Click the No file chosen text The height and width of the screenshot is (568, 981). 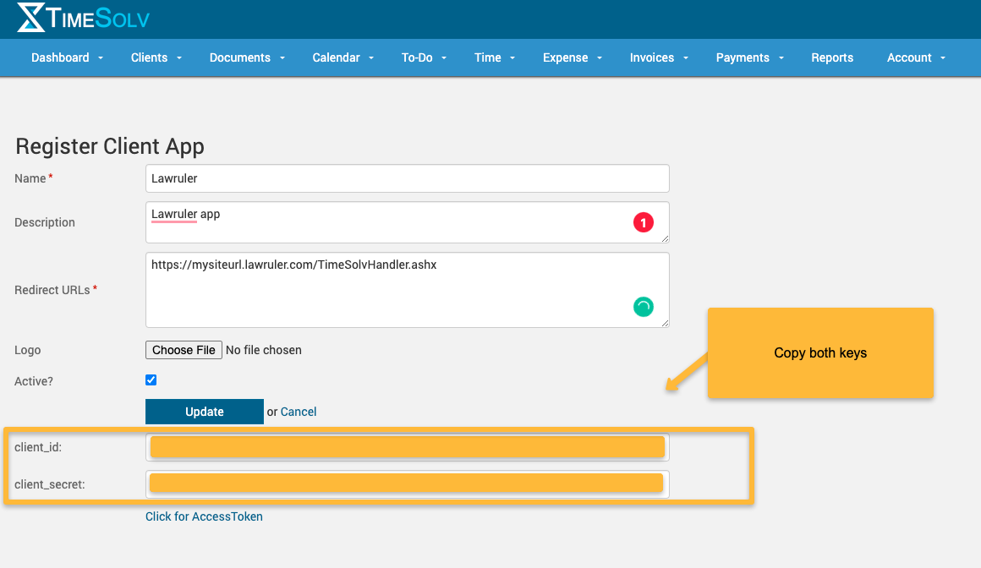(263, 350)
